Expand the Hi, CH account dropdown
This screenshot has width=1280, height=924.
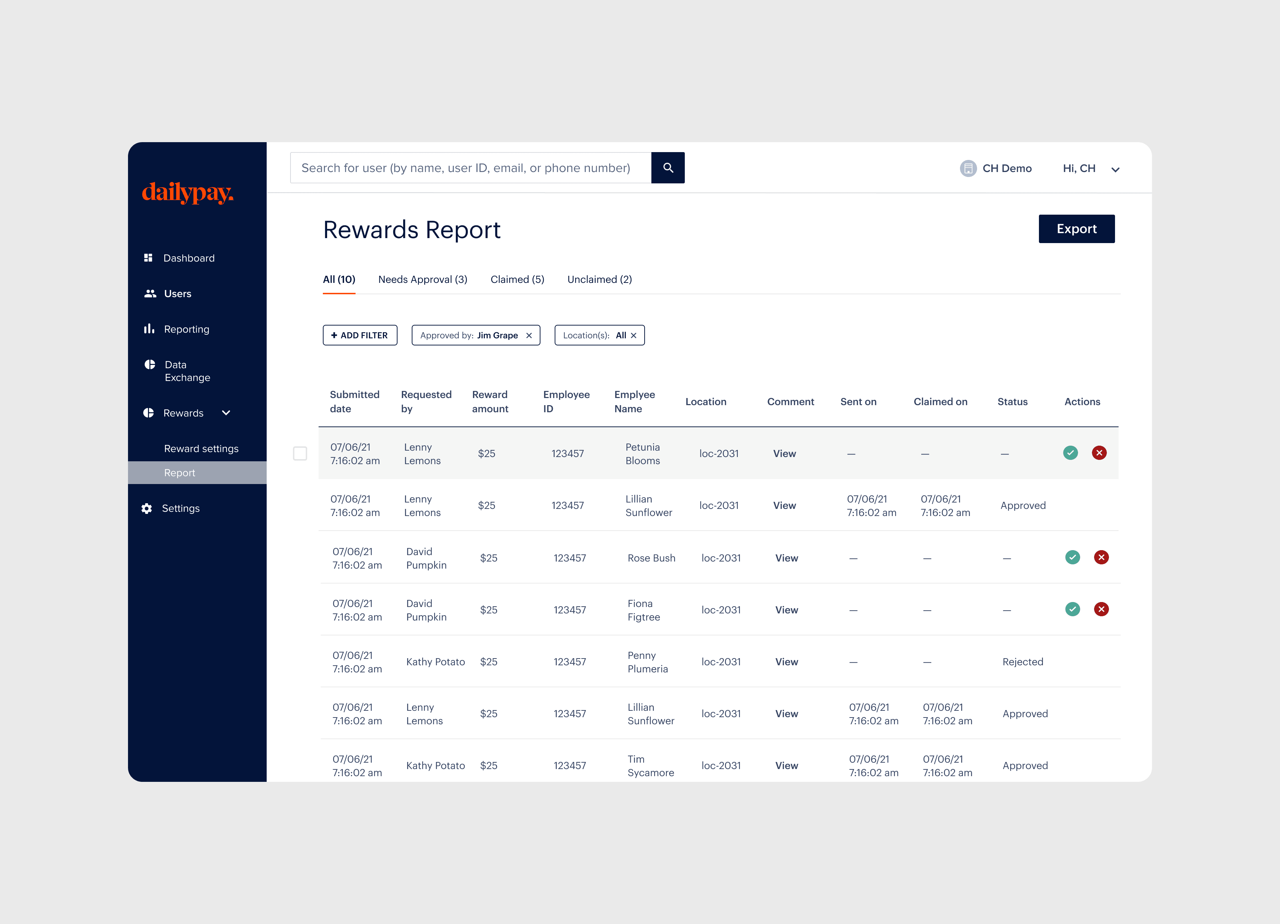point(1115,169)
